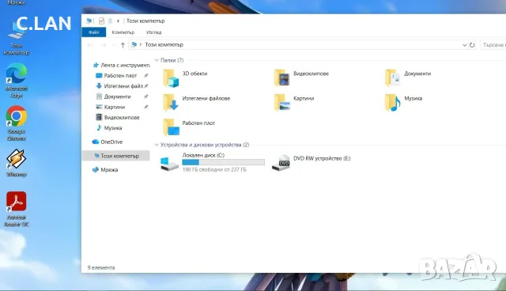The image size is (506, 291).
Task: Click the Google Chrome desktop shortcut
Action: point(16,123)
